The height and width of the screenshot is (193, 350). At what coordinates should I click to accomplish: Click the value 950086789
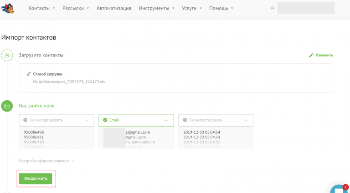click(34, 142)
